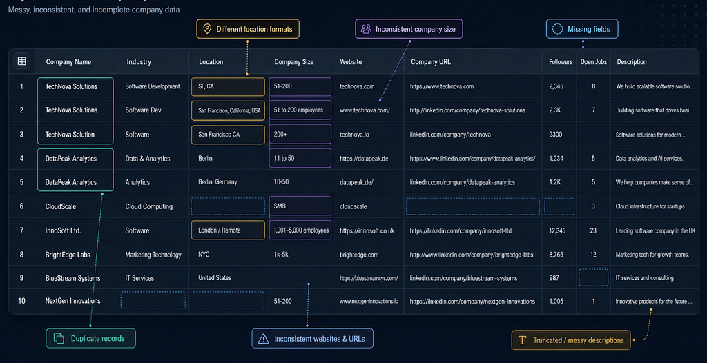Click the 'Software Development' industry cell
The height and width of the screenshot is (363, 707).
click(x=153, y=86)
